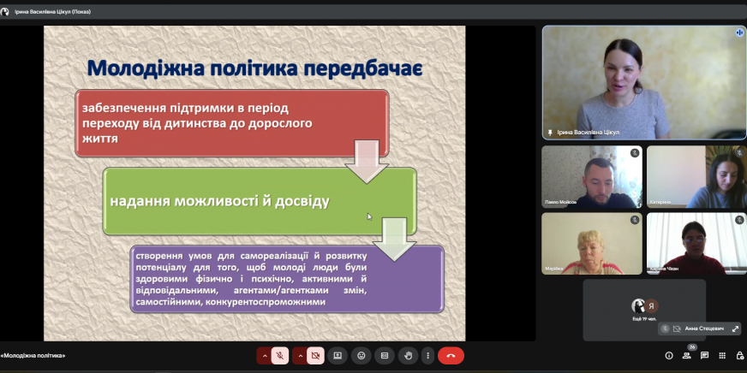Raise hand in the meeting
The image size is (747, 373).
(x=409, y=355)
